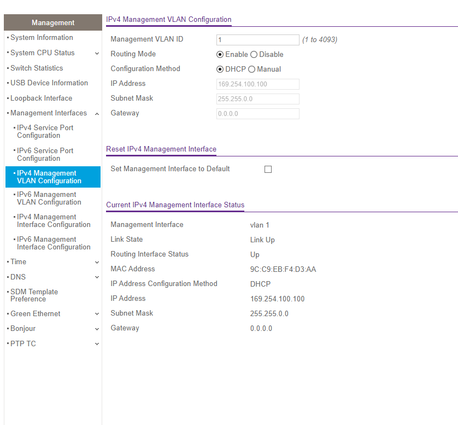This screenshot has width=458, height=425.
Task: Open IPv6 Management Interface Configuration
Action: 54,243
